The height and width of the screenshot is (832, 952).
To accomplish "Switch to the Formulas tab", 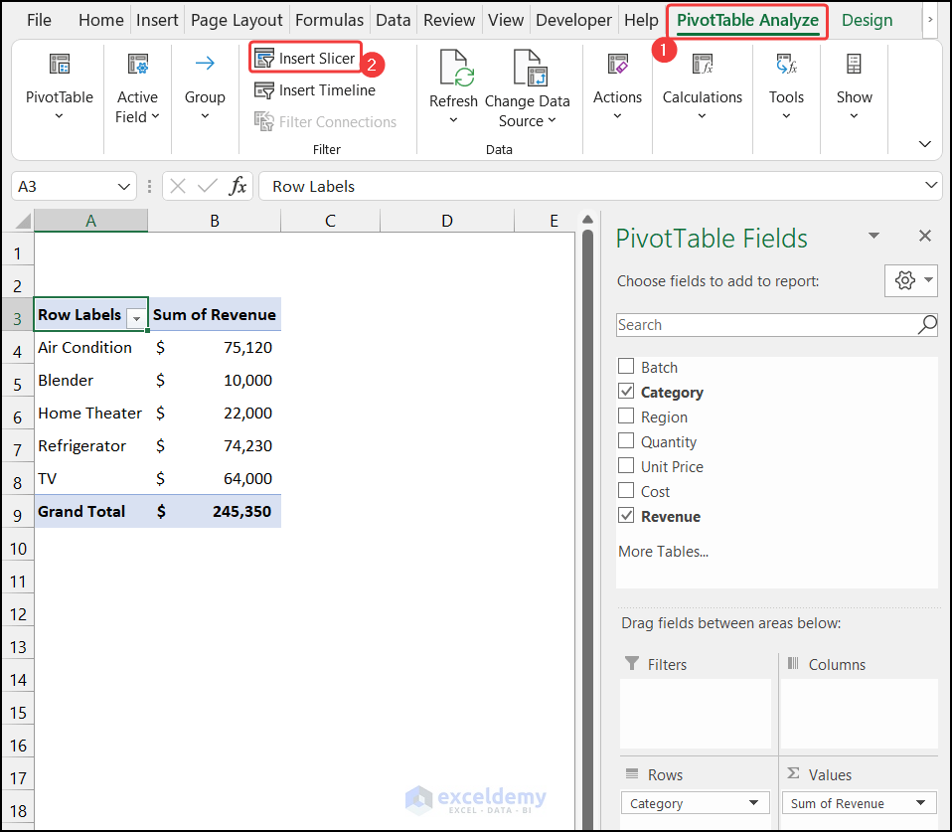I will pos(329,20).
